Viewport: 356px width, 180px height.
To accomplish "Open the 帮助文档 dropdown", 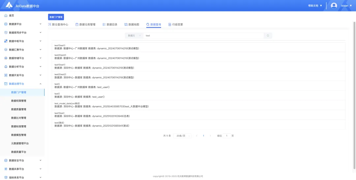I will [315, 6].
